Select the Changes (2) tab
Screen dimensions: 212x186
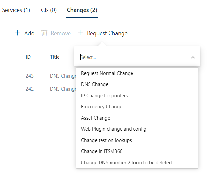click(82, 10)
